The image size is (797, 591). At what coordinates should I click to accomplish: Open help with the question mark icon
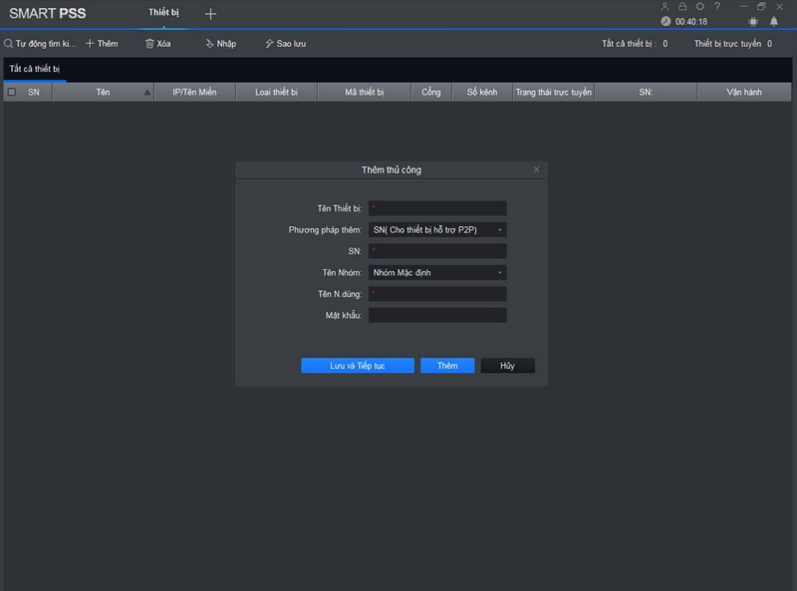[x=716, y=7]
